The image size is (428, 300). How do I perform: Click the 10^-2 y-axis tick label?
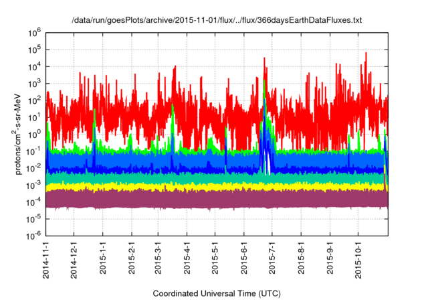coord(34,169)
